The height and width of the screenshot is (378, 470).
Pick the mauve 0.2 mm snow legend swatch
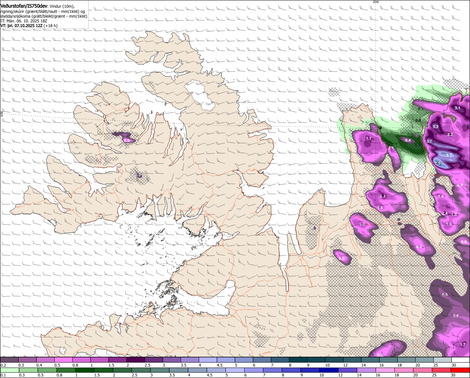coord(9,360)
